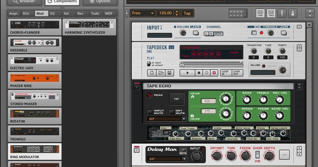This screenshot has width=318, height=167.
Task: Choose the Stoned Phaser component
Action: point(35,98)
